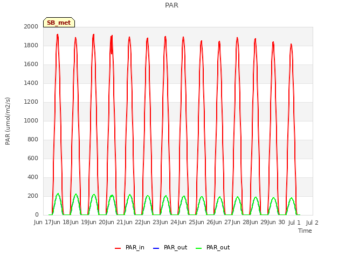Click the Jun 29 x-axis date label
This screenshot has height=258, width=345.
[259, 223]
